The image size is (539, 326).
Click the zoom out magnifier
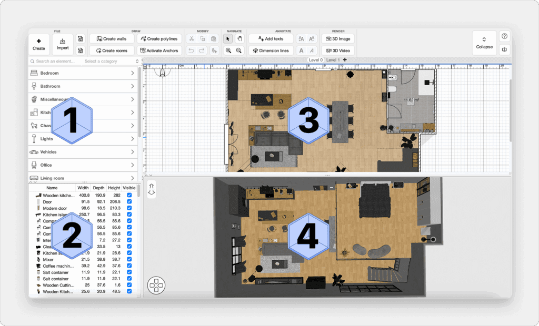[239, 50]
